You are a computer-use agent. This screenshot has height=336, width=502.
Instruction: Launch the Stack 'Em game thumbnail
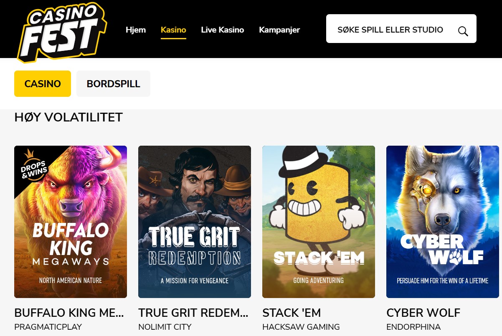point(319,222)
